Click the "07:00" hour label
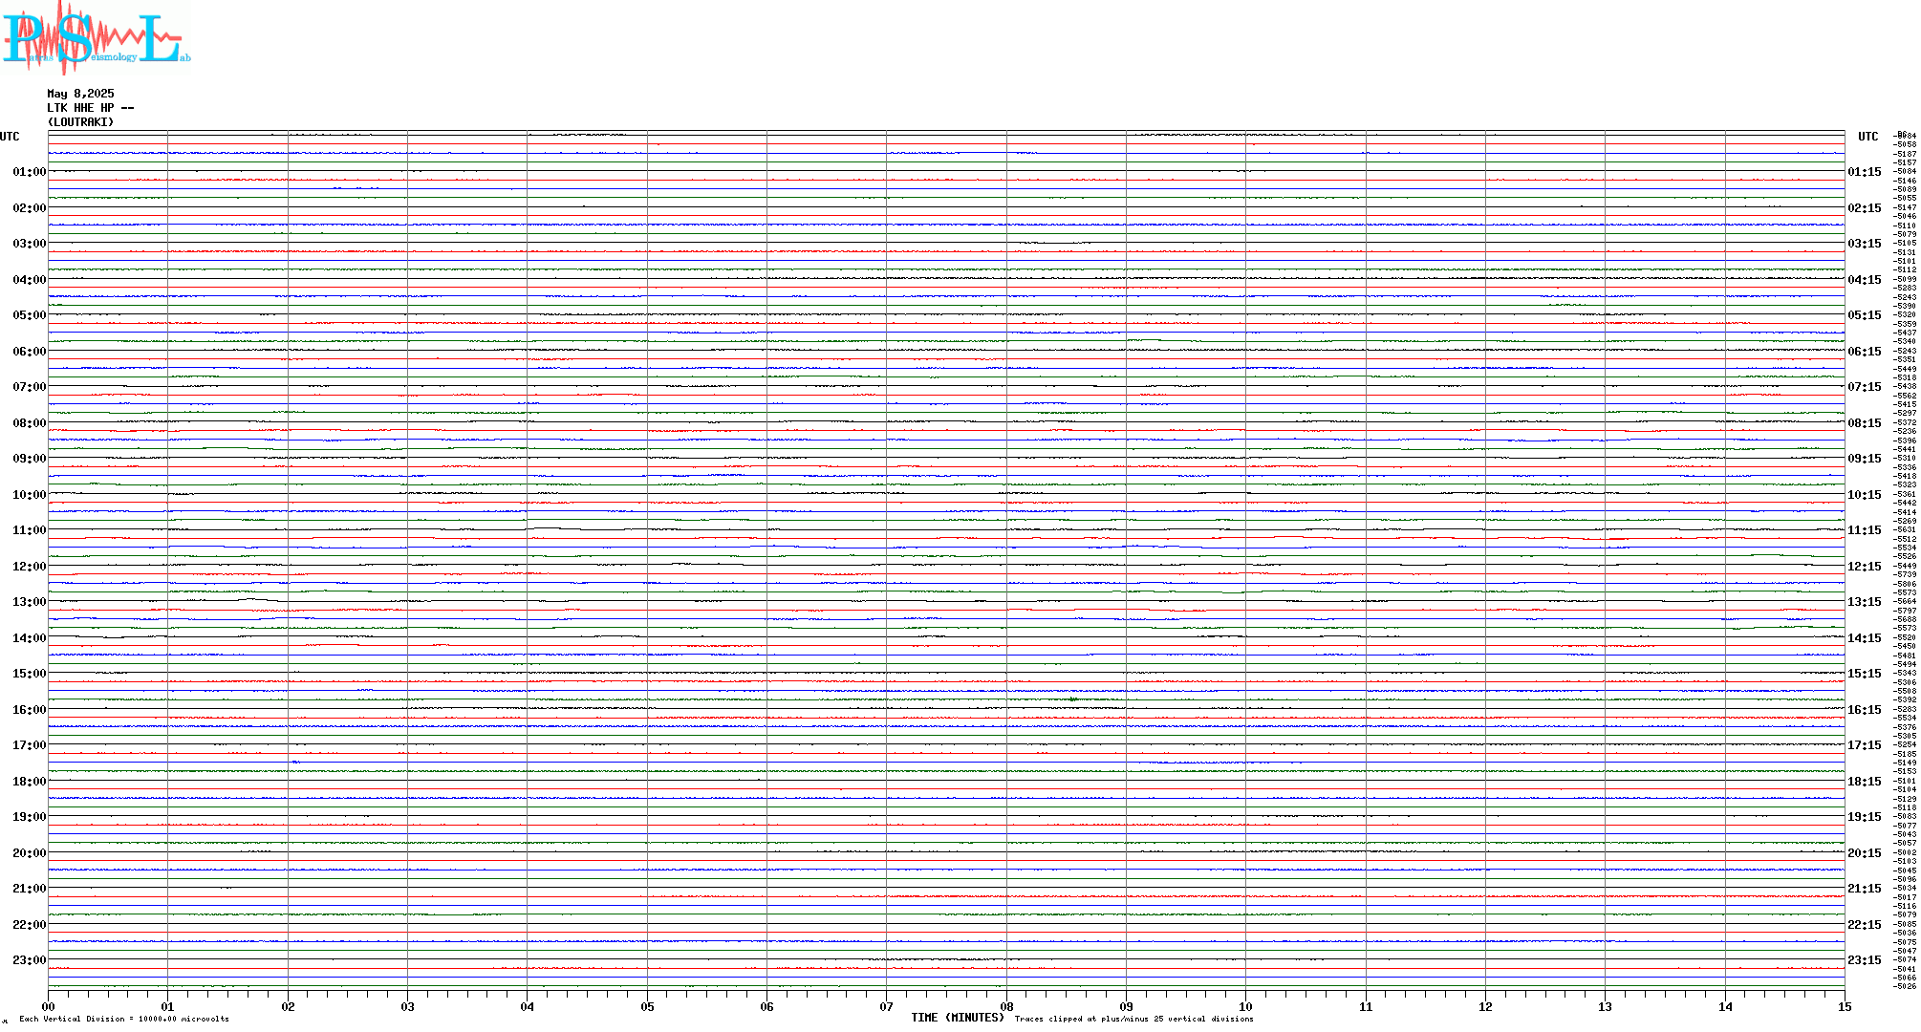 (x=30, y=387)
